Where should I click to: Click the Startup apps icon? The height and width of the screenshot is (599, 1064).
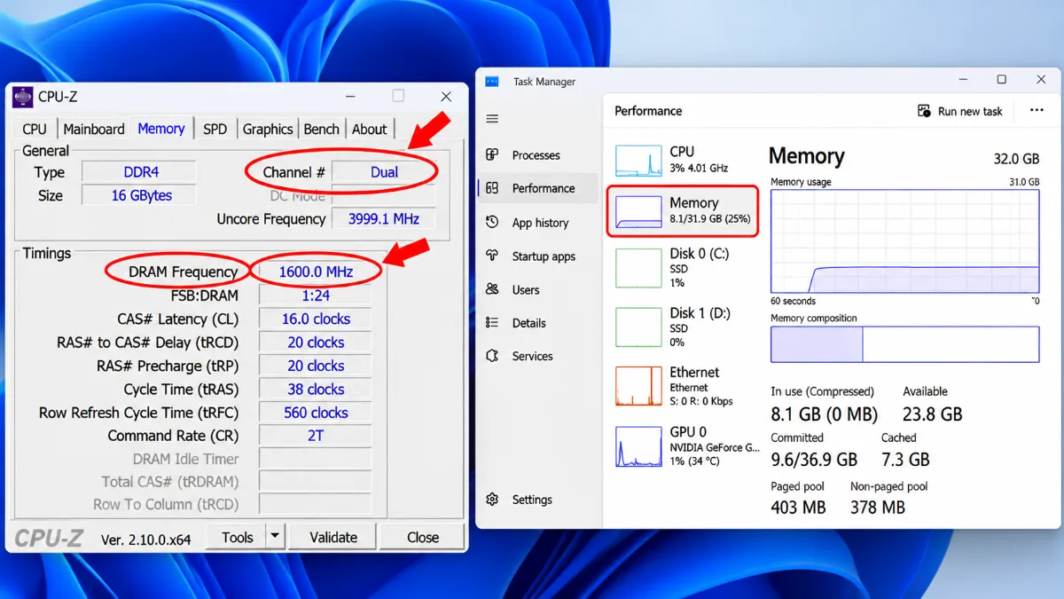coord(493,256)
